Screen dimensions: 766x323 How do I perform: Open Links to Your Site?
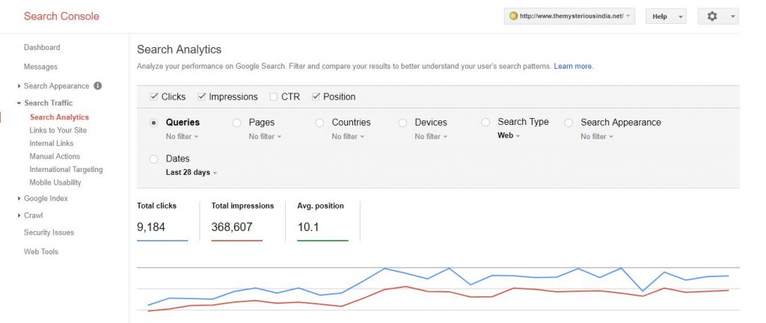[58, 130]
